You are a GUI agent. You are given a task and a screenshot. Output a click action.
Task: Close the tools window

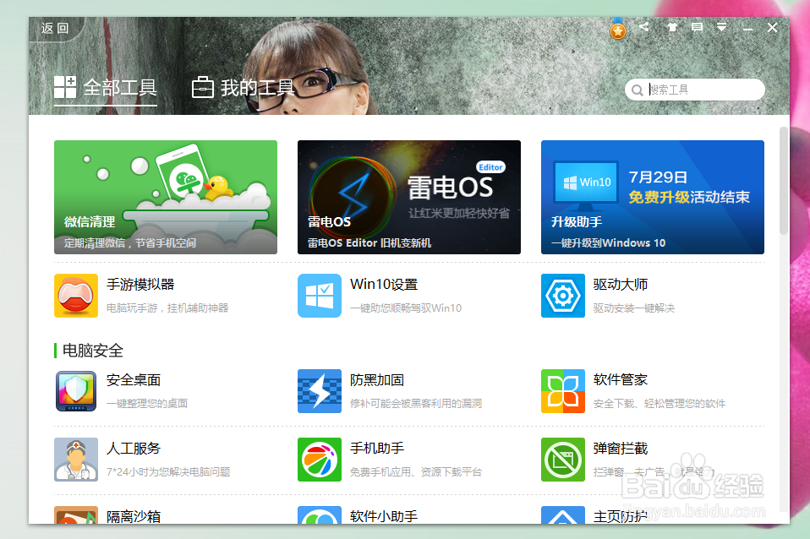point(772,27)
